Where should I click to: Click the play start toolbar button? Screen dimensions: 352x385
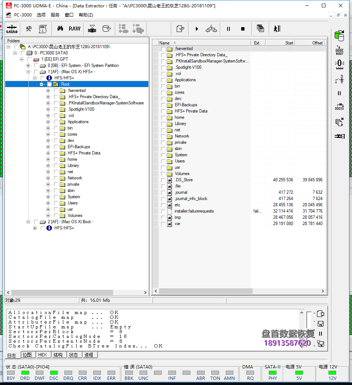click(x=197, y=29)
